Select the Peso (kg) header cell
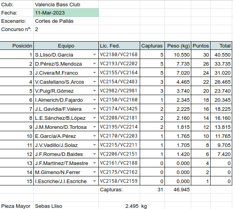Image resolution: width=233 pixels, height=209 pixels. click(178, 46)
